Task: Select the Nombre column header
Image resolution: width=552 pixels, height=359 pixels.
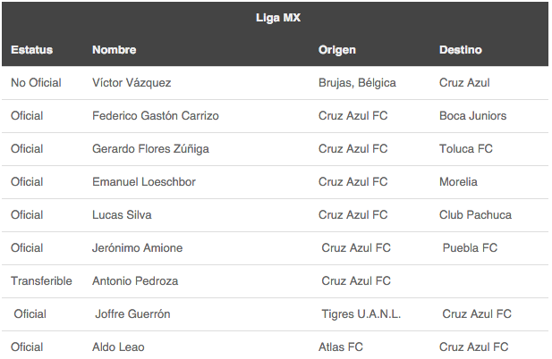Action: pyautogui.click(x=114, y=50)
